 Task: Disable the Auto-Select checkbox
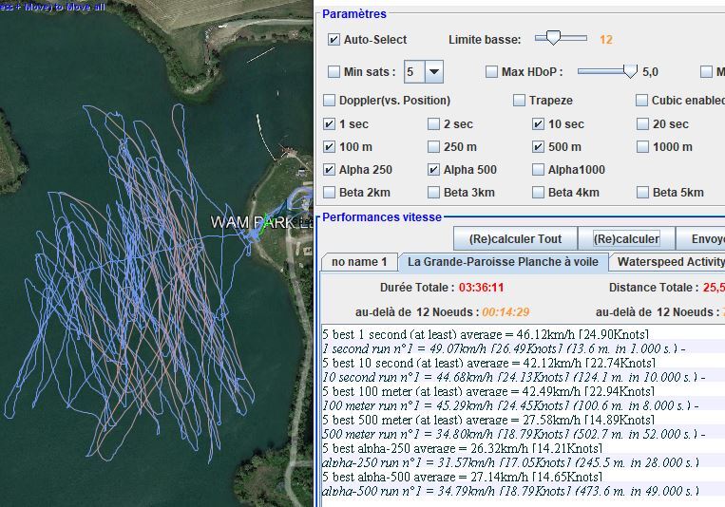334,40
